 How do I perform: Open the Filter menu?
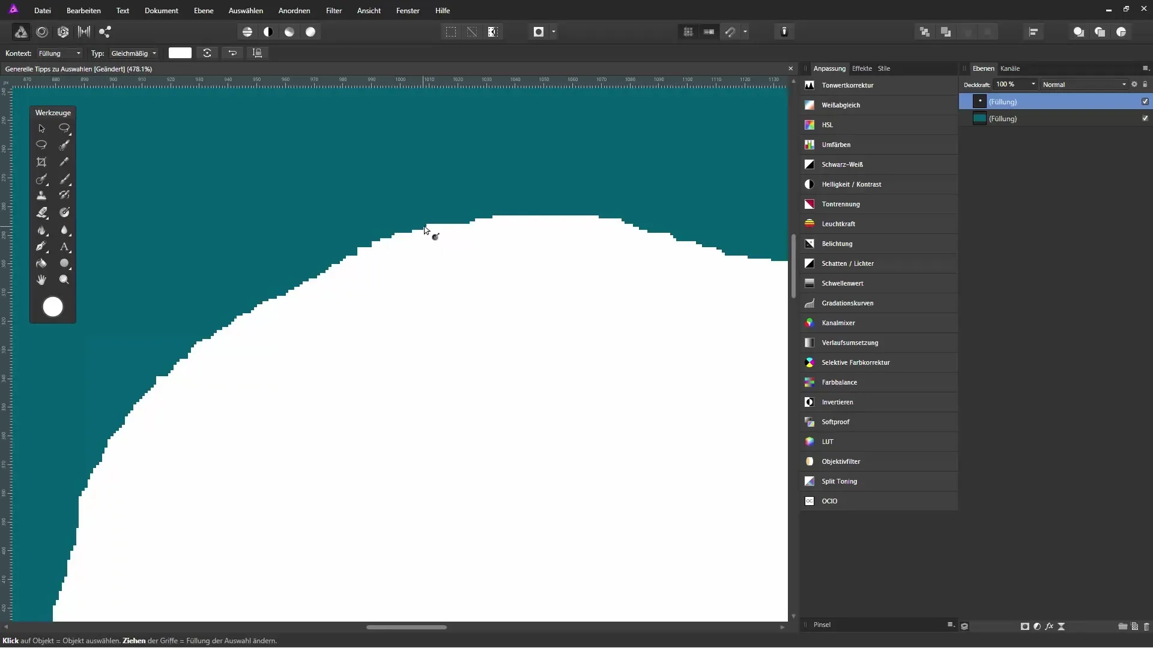[x=334, y=11]
